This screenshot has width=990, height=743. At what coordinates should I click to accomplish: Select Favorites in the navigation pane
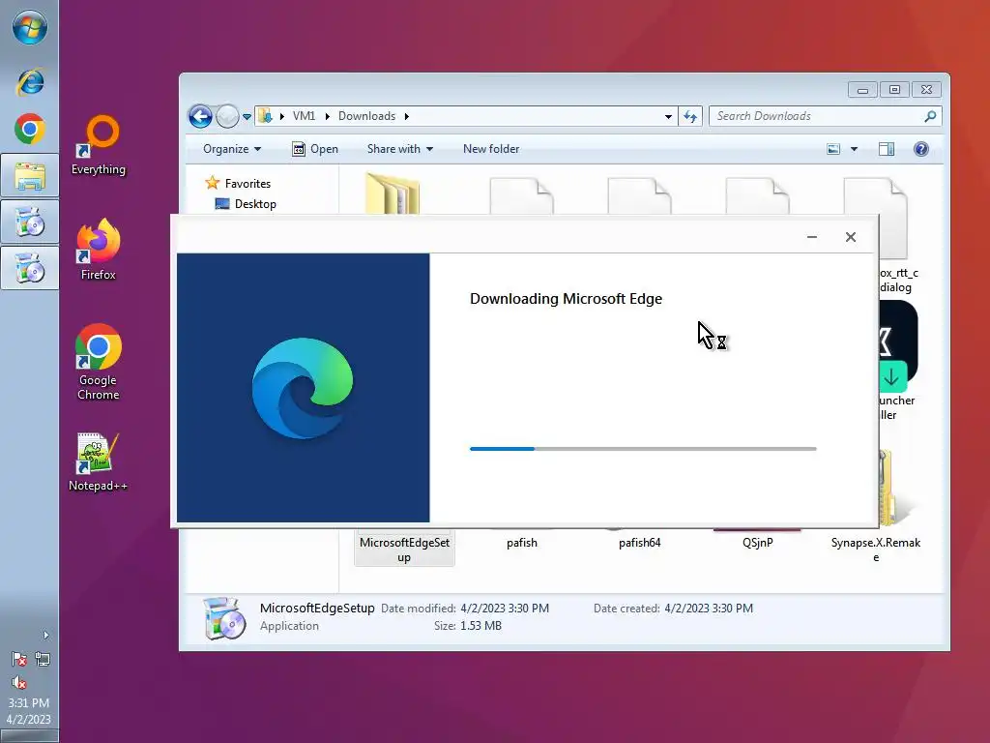coord(247,184)
